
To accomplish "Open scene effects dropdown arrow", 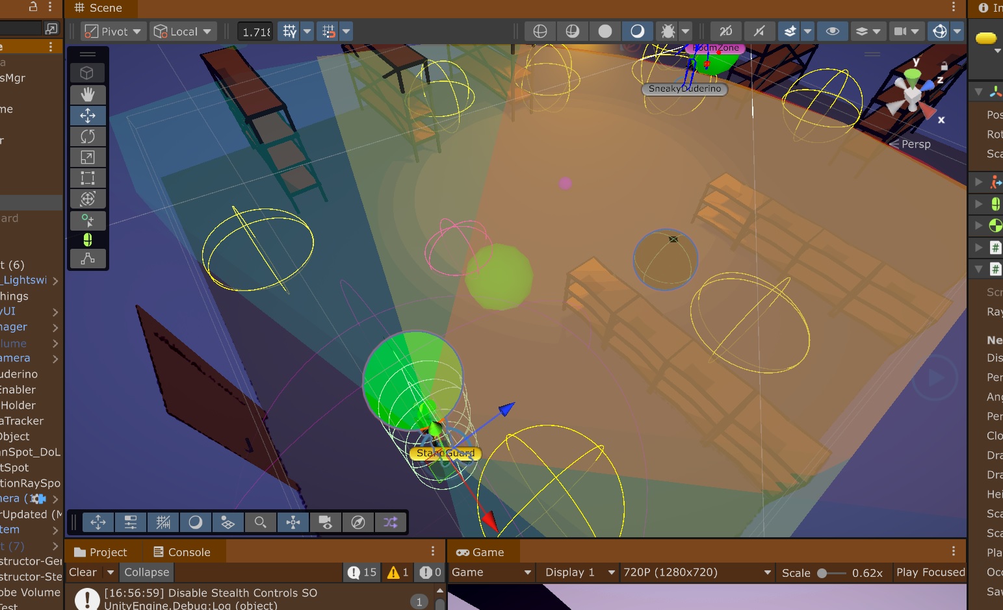I will pyautogui.click(x=808, y=31).
